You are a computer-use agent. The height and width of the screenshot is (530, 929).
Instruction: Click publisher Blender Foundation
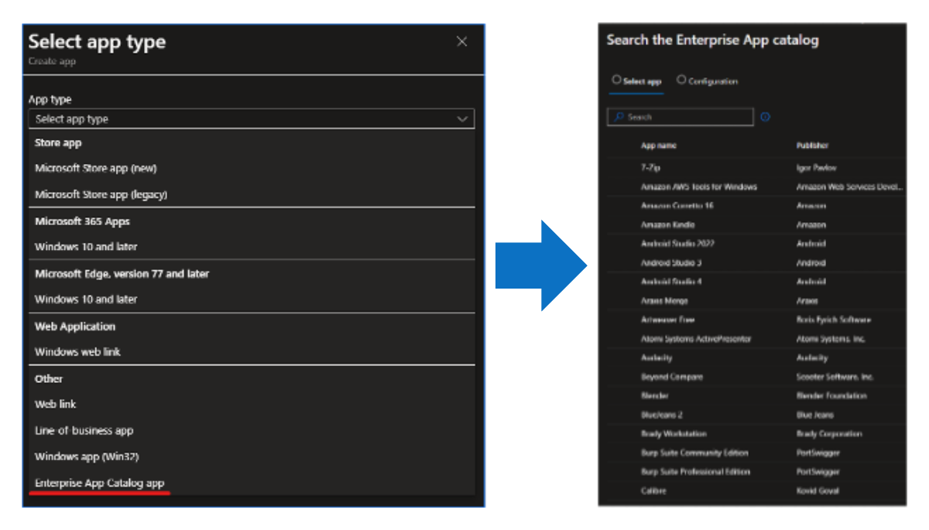831,395
